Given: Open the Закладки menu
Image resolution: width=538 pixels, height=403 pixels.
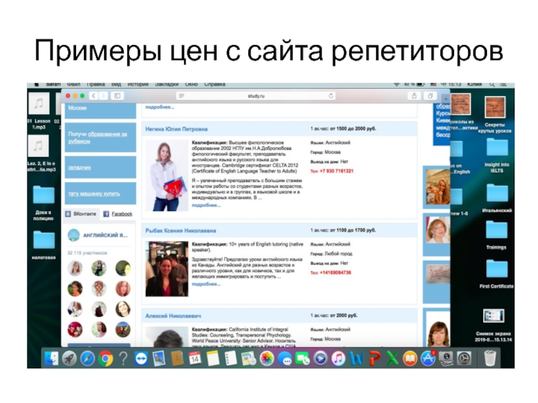Looking at the screenshot, I should (167, 85).
